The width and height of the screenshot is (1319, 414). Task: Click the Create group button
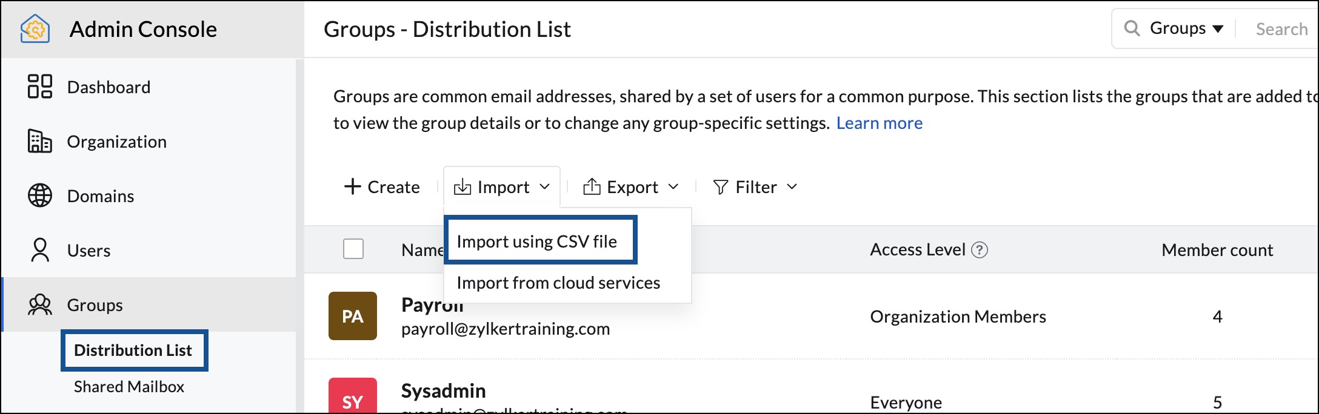[382, 187]
